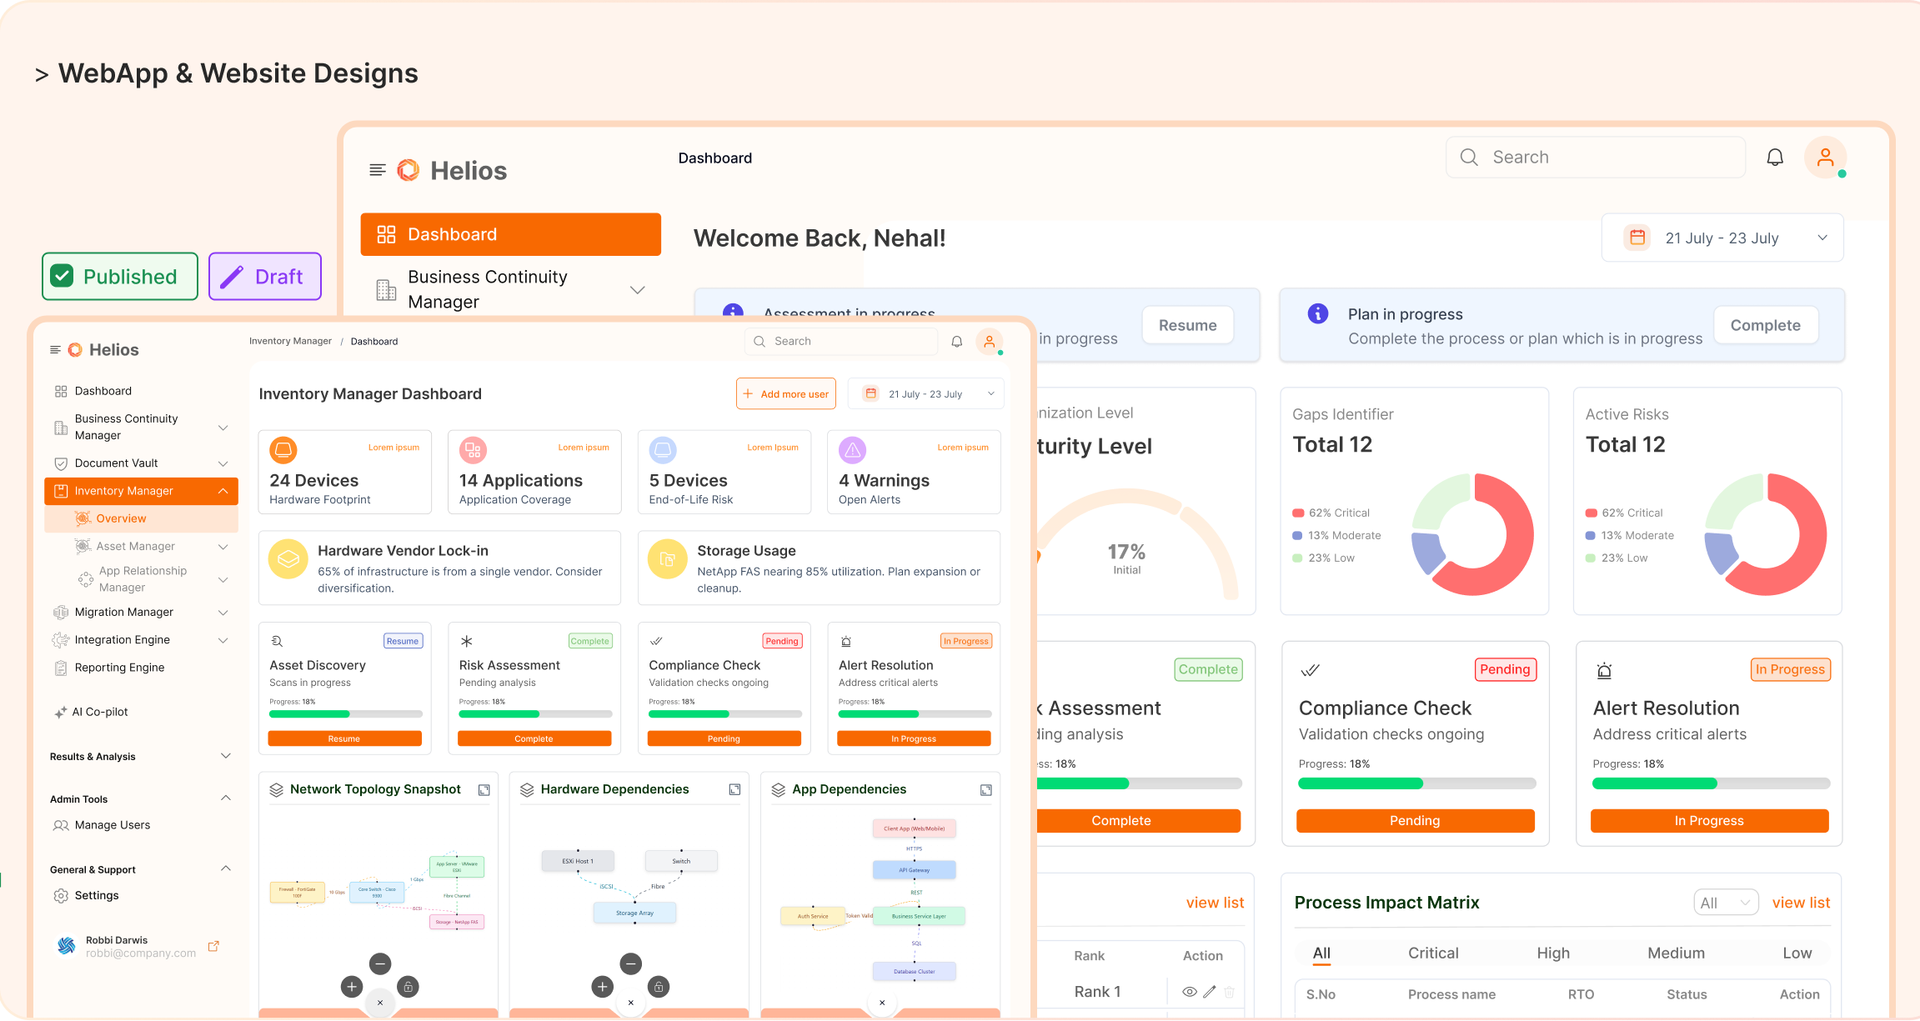
Task: Click the Asset Discovery progress bar
Action: [x=345, y=714]
